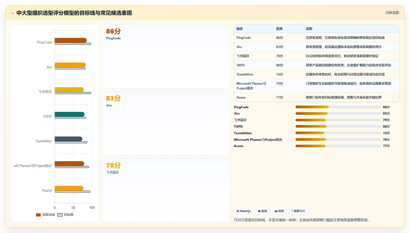Viewport: 410px width, 233px height.
Task: Click the 80分 value in the table
Action: click(279, 65)
